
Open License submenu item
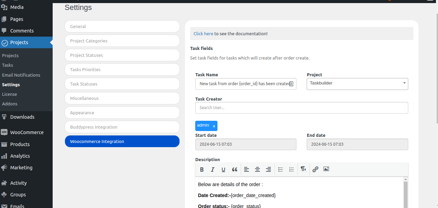(10, 94)
